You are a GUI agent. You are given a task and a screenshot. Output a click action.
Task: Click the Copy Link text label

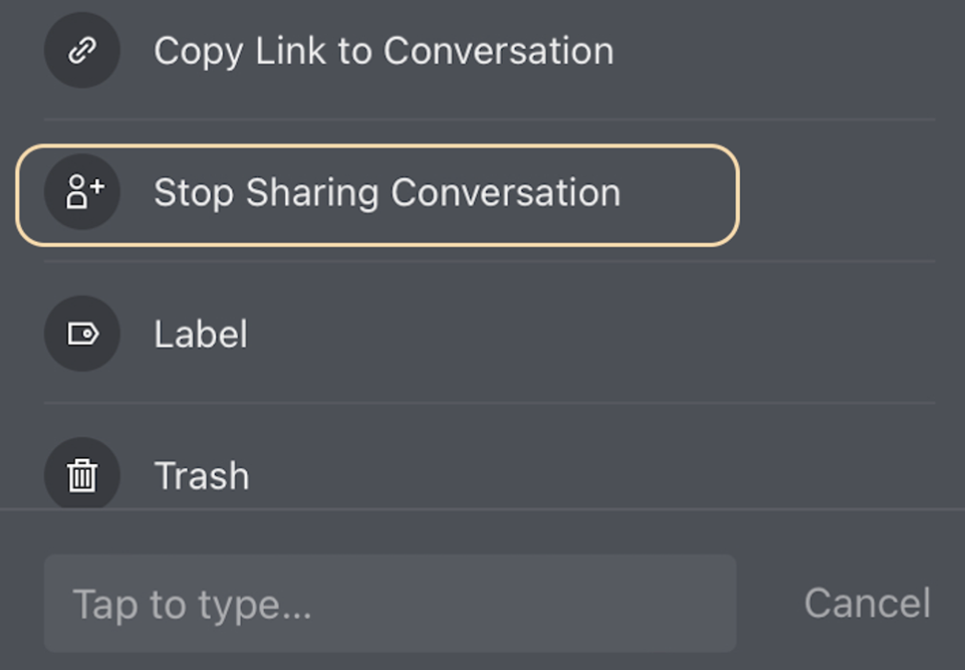point(384,51)
